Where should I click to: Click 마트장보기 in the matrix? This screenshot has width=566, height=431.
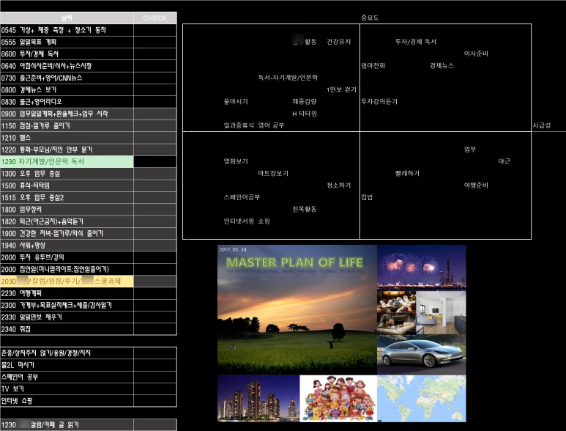(273, 174)
